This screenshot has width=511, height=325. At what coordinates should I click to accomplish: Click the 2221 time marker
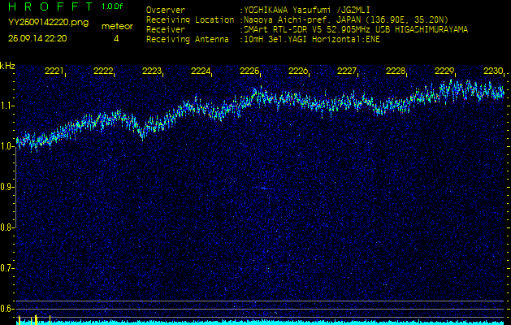tap(54, 71)
